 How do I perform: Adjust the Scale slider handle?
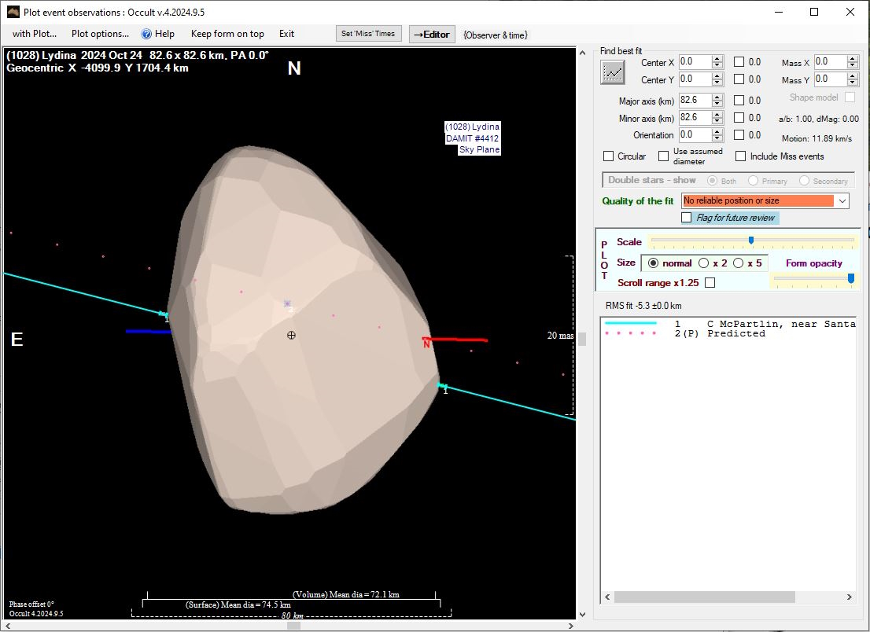pos(751,240)
